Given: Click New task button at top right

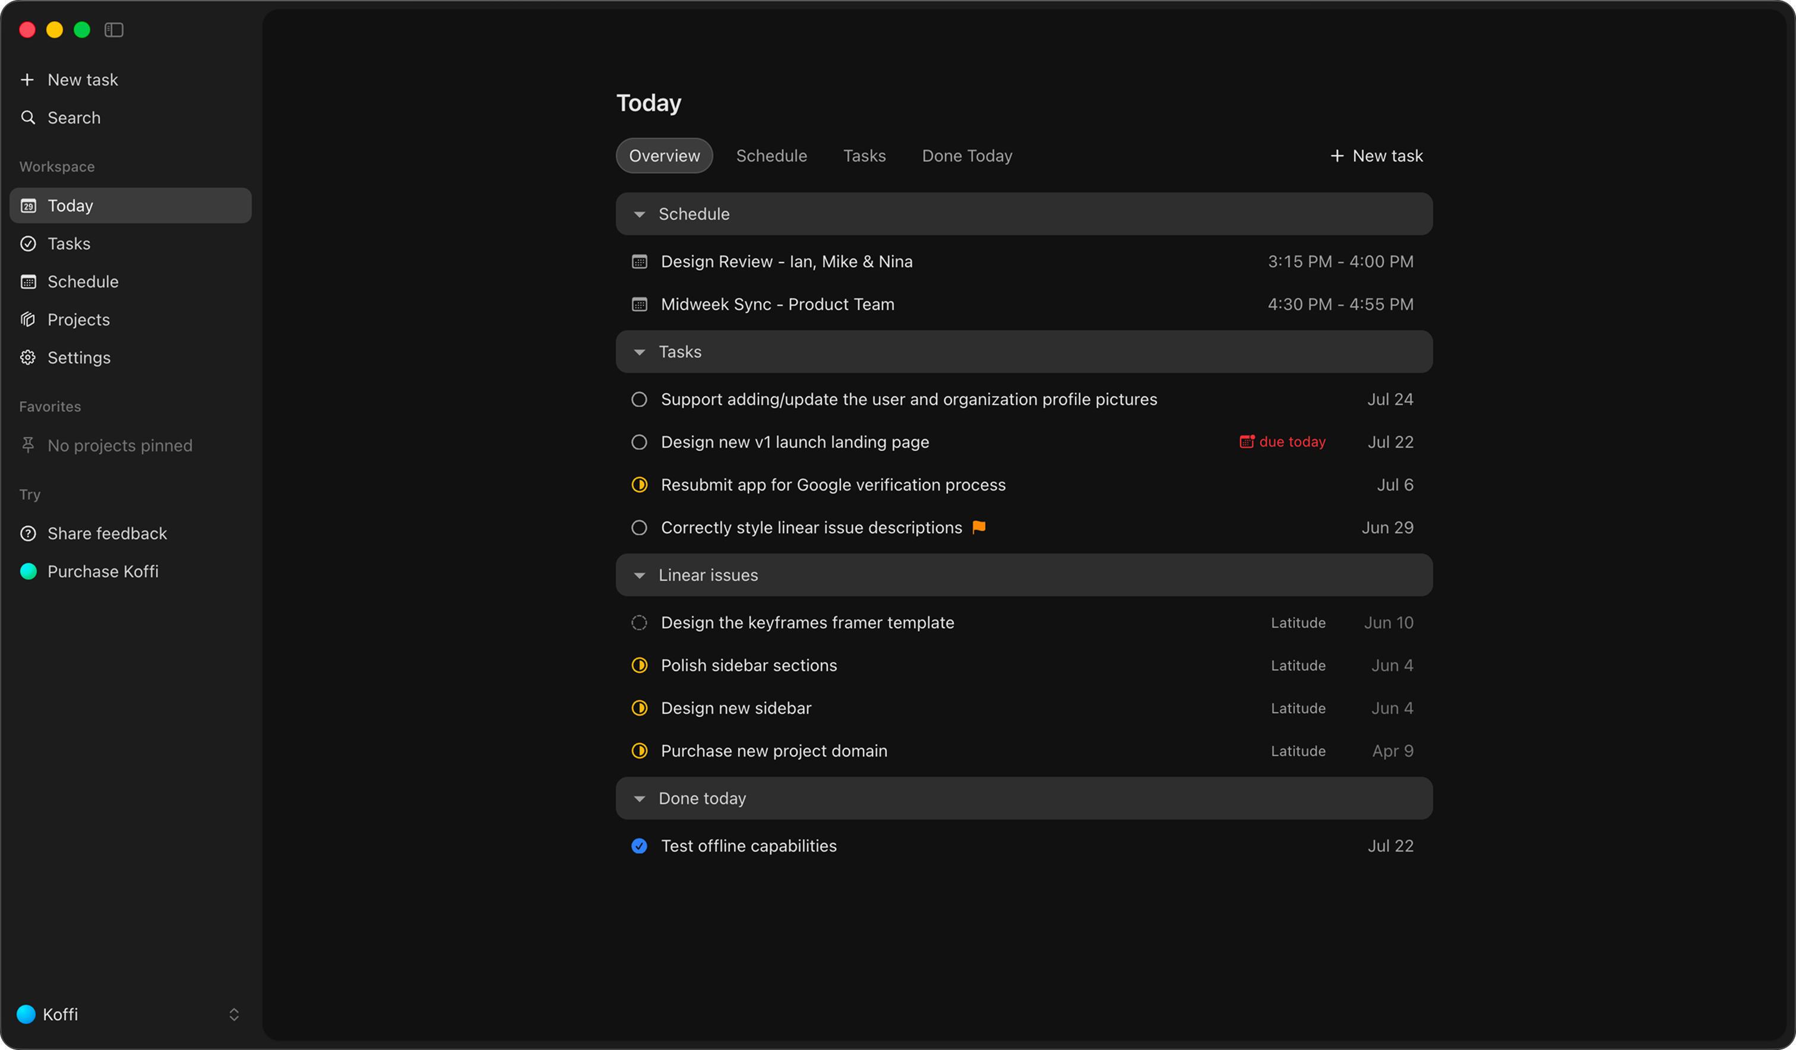Looking at the screenshot, I should tap(1376, 156).
